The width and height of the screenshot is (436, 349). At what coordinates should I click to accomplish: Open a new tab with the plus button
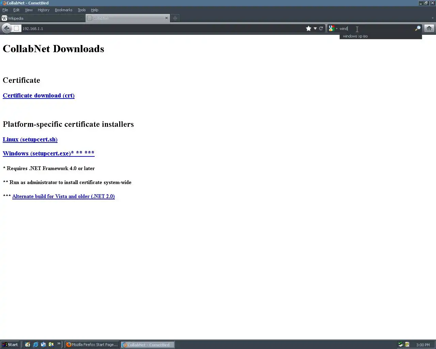coord(175,18)
